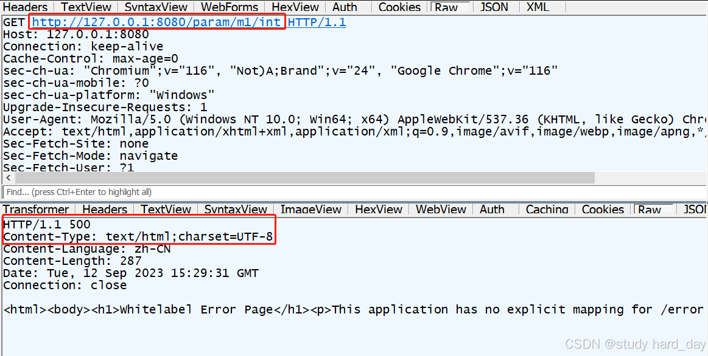Open request SyntaxView tab

(156, 7)
